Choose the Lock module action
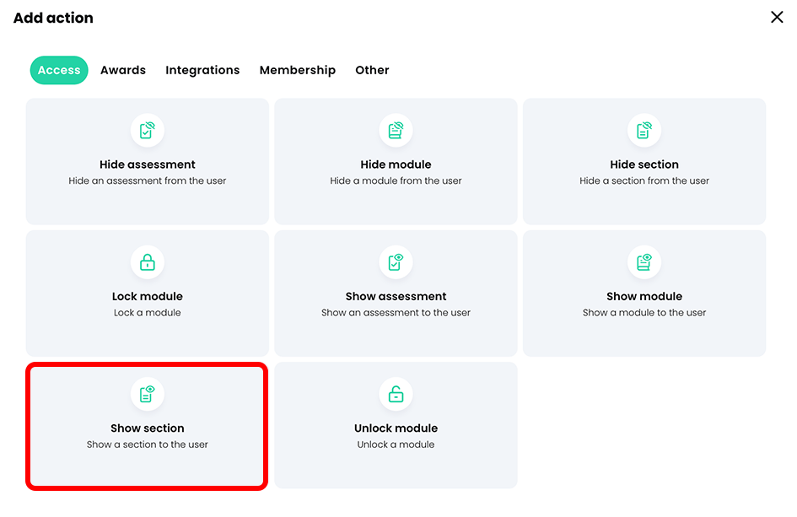Screen dimensions: 797x517 click(x=148, y=293)
